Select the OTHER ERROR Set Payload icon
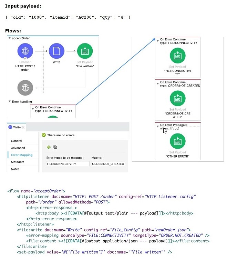The width and height of the screenshot is (227, 259). coord(178,141)
